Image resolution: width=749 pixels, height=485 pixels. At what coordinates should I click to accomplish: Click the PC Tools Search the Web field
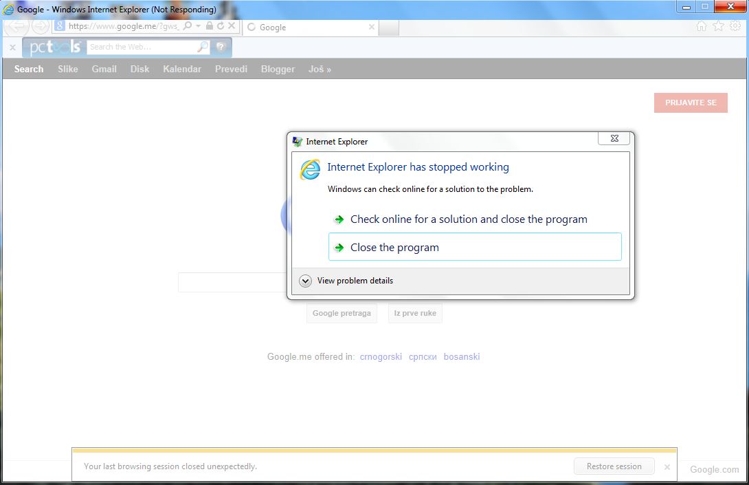pos(142,47)
